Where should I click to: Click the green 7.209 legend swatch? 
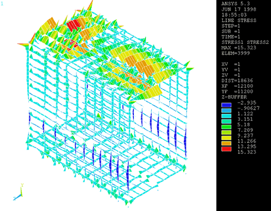[x=227, y=127]
